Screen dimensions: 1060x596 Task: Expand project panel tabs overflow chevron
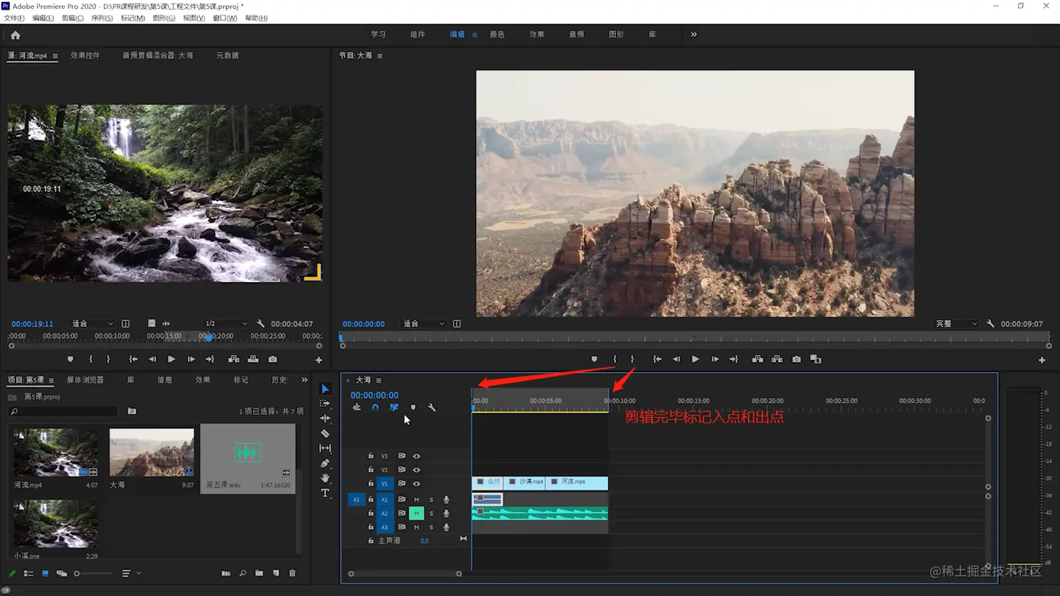(304, 380)
